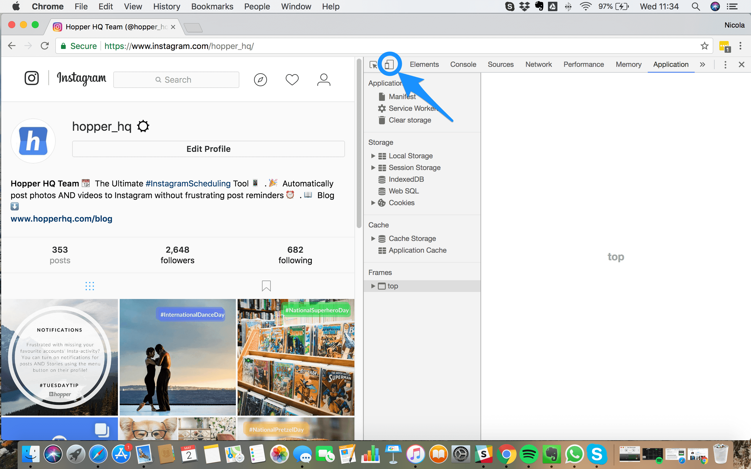Viewport: 751px width, 469px height.
Task: Click the Edit Profile button
Action: pyautogui.click(x=208, y=149)
